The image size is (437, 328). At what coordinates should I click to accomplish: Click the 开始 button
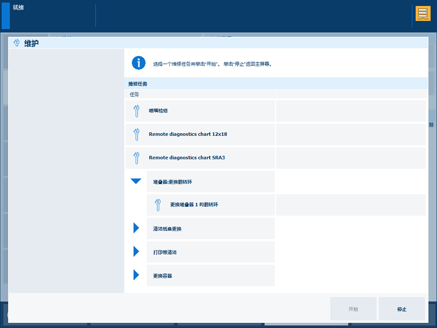point(353,309)
